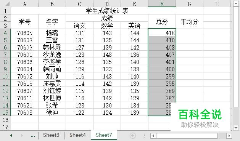Click the merged 成绩 header cell
Image resolution: width=240 pixels, height=141 pixels.
pyautogui.click(x=107, y=18)
